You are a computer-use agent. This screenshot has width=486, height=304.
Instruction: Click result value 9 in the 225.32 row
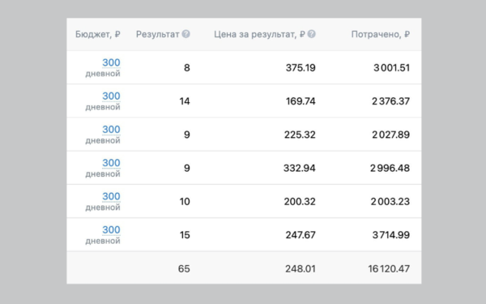(x=186, y=135)
